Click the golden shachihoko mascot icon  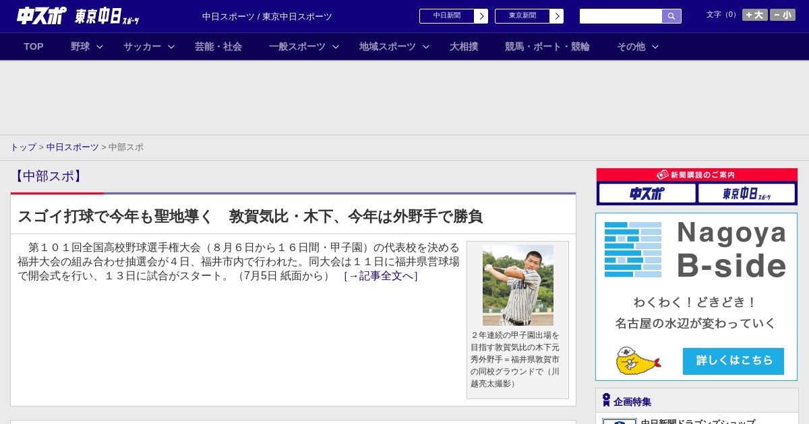638,361
